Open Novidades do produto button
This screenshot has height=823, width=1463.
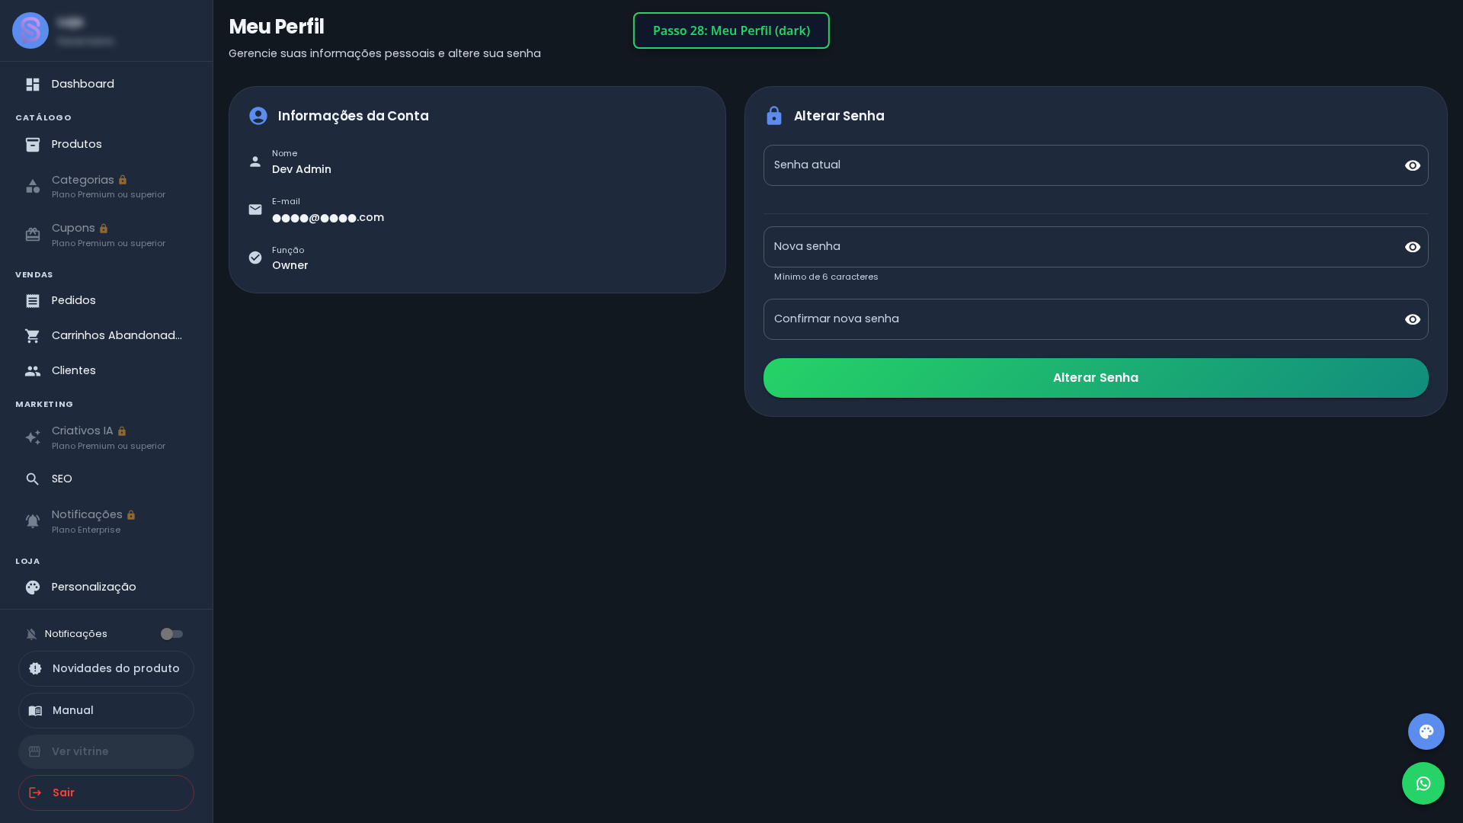106,668
